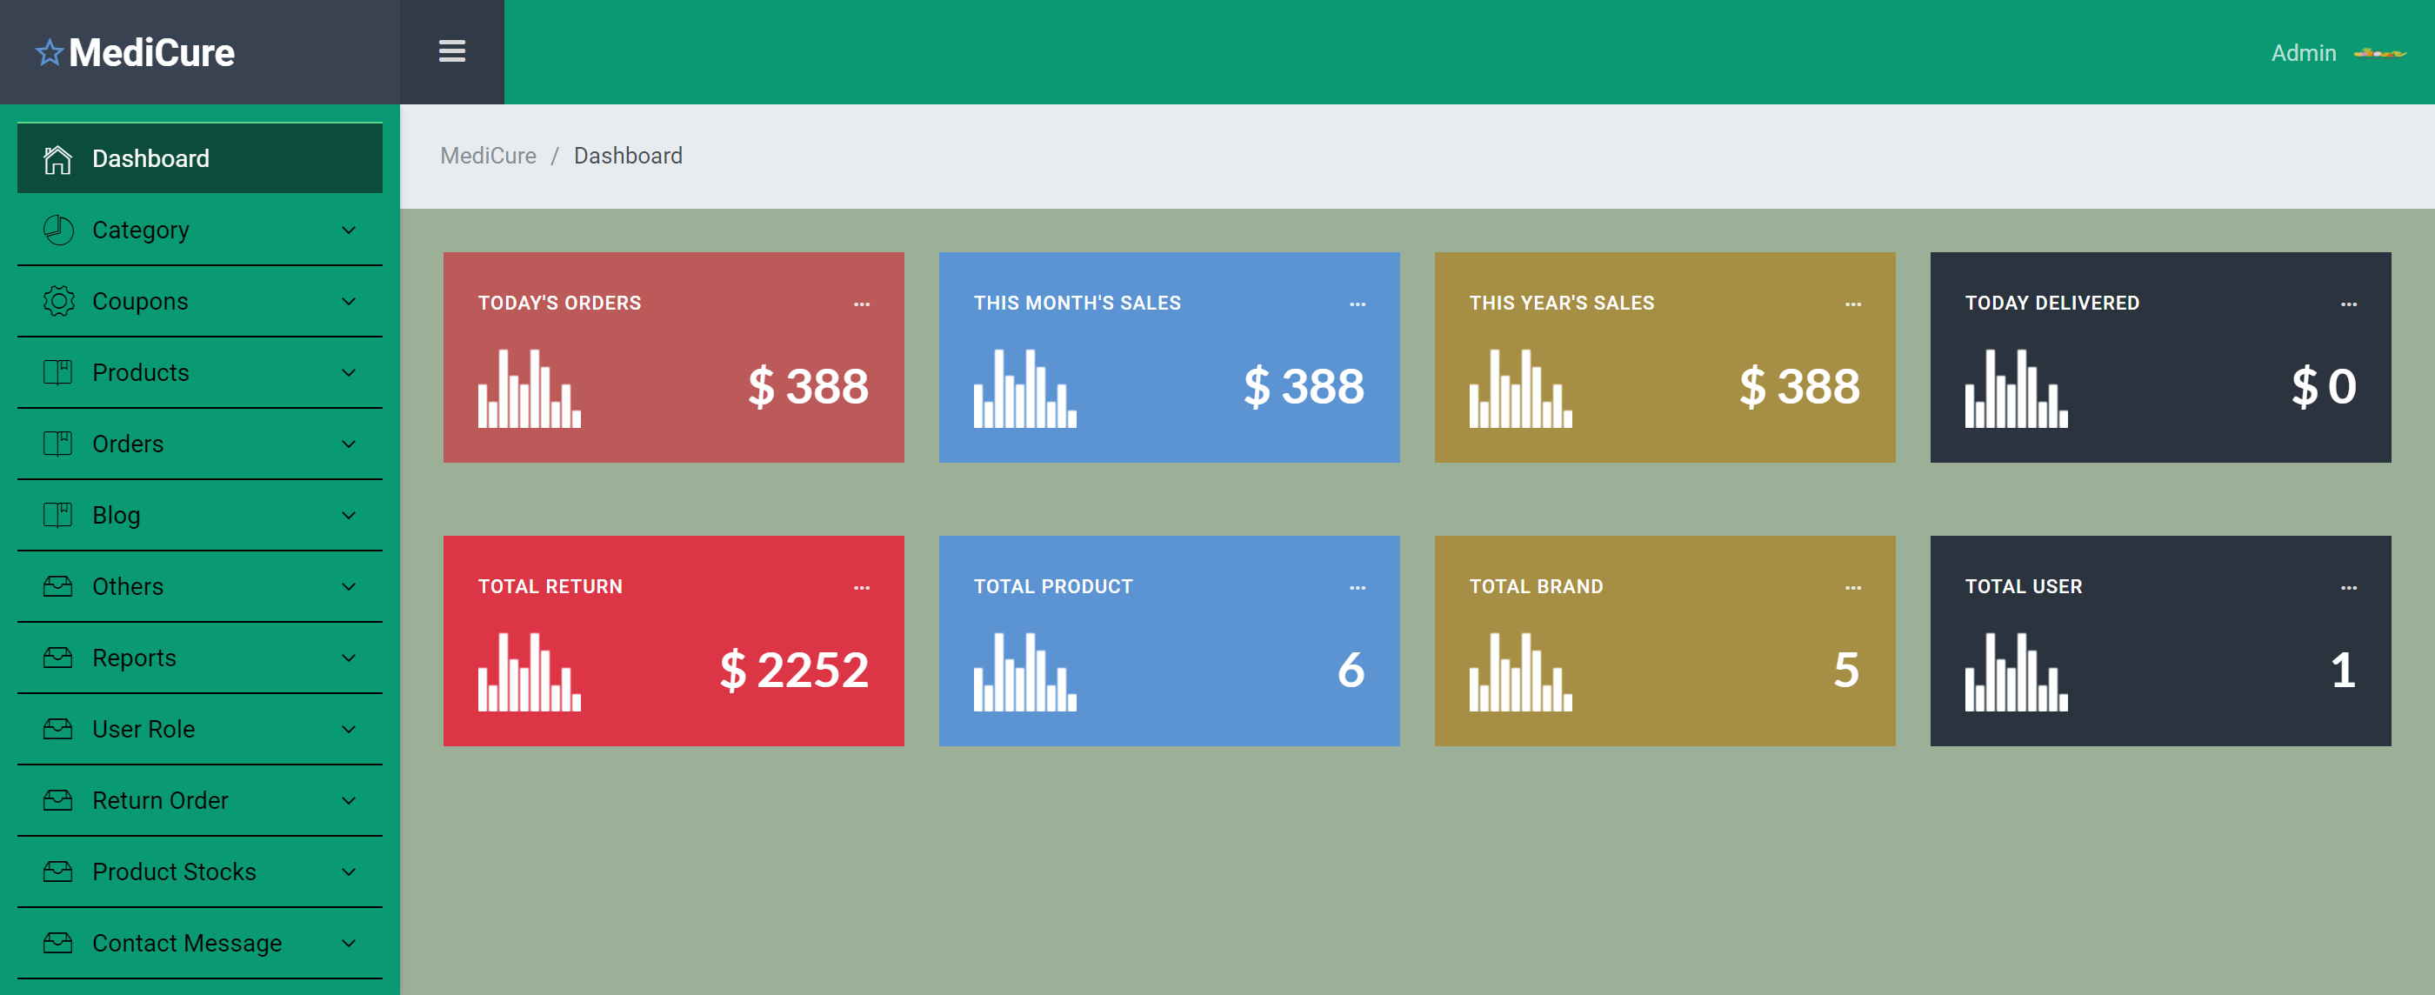This screenshot has width=2435, height=995.
Task: Click the Admin avatar image
Action: click(2379, 53)
